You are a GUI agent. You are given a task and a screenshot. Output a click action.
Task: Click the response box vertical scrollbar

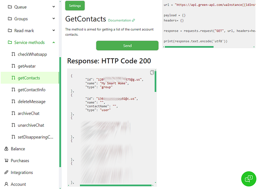[x=155, y=81]
